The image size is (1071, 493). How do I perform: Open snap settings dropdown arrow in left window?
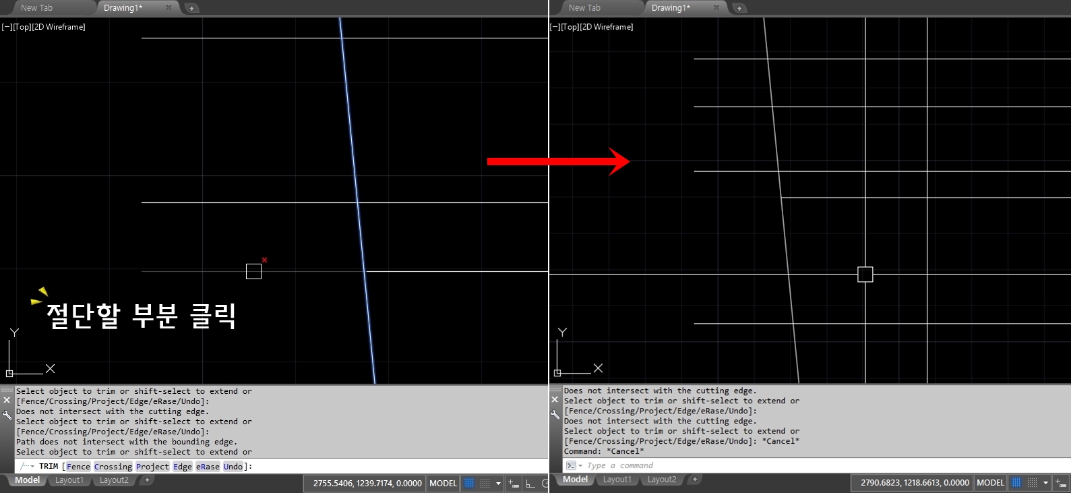499,483
